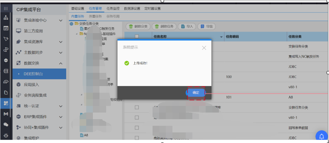Expand the ERP集成插件 menu chevron
Viewport: 329px width, 143px height.
[61, 117]
